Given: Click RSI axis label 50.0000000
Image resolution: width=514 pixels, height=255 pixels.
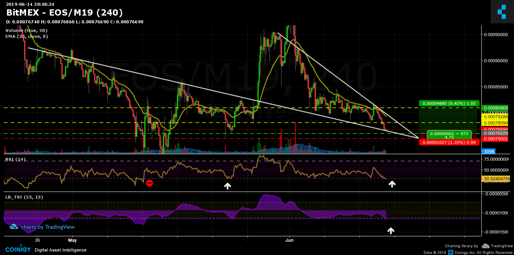Looking at the screenshot, I should click(x=496, y=170).
